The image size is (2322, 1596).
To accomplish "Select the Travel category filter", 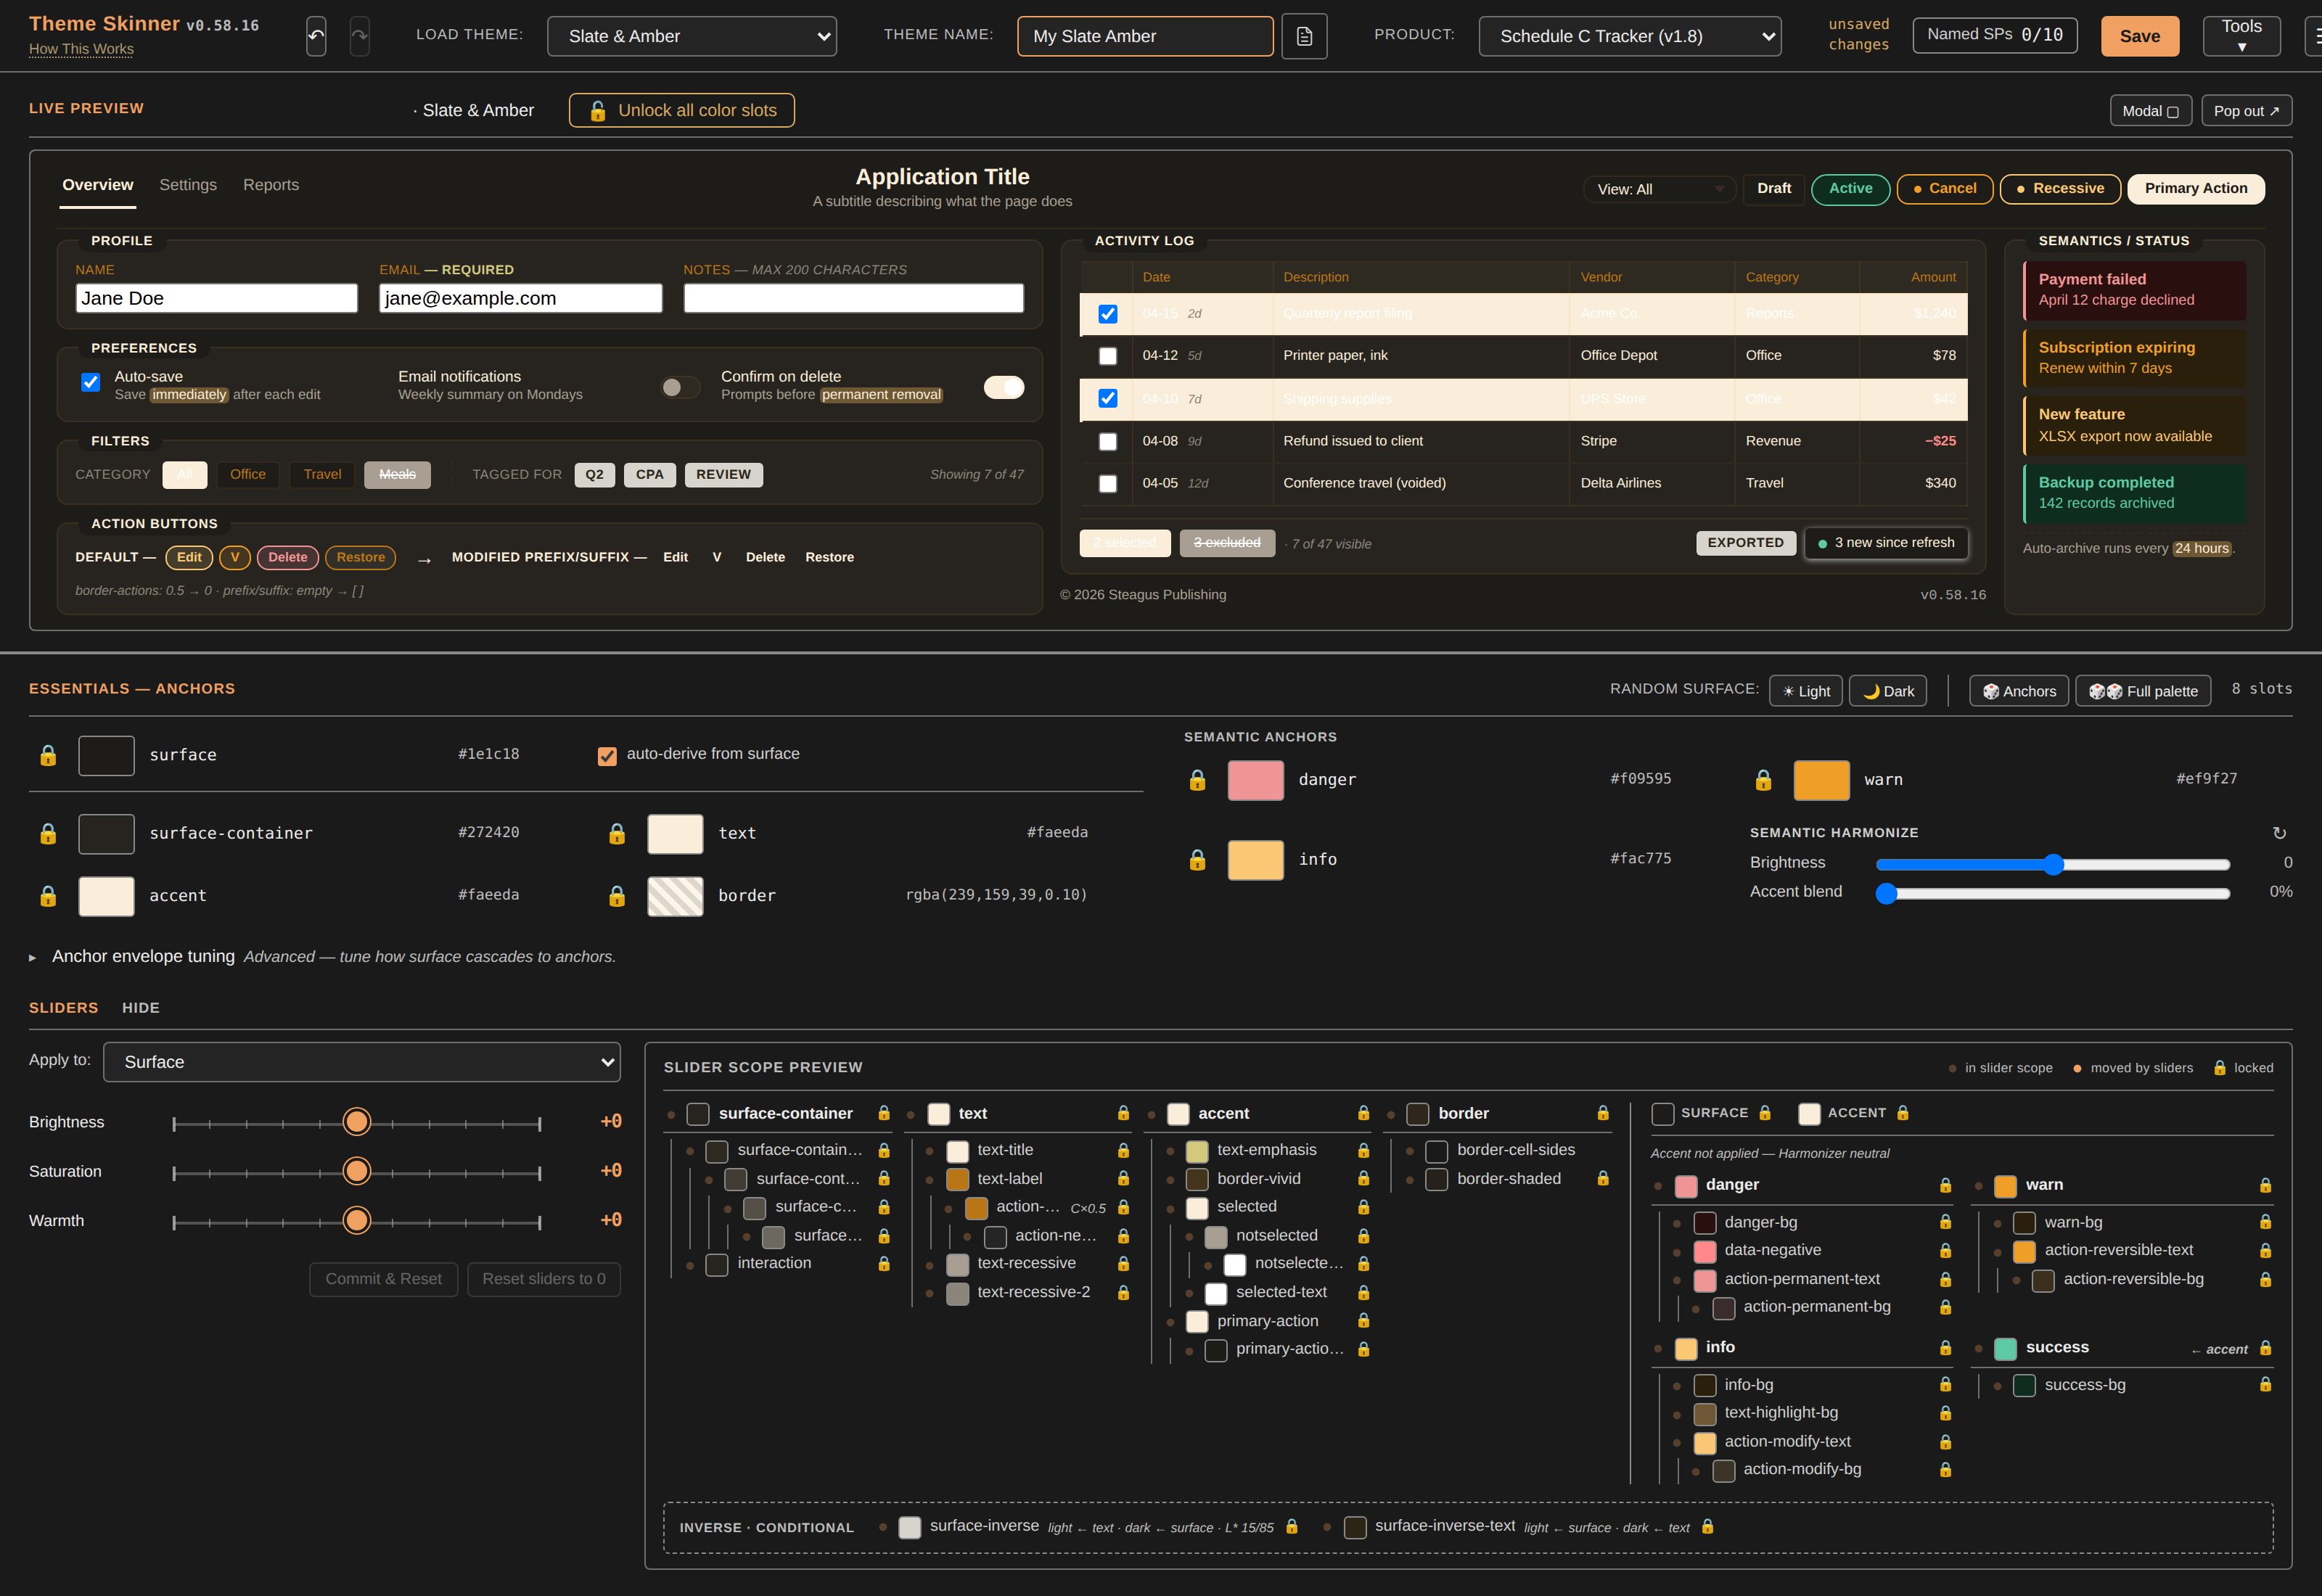I will (322, 474).
